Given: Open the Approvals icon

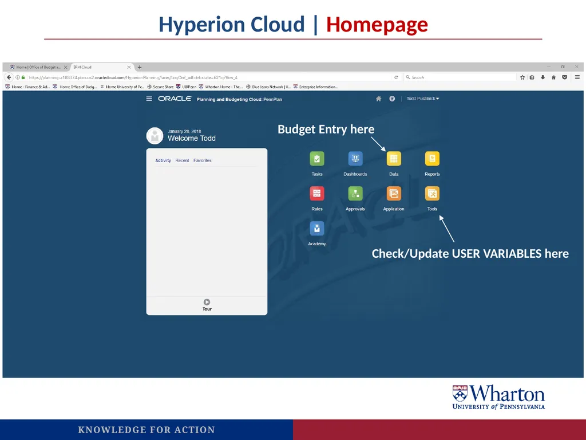Looking at the screenshot, I should click(355, 194).
